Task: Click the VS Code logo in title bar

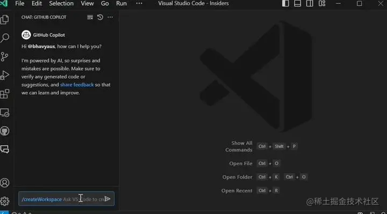Action: point(4,3)
